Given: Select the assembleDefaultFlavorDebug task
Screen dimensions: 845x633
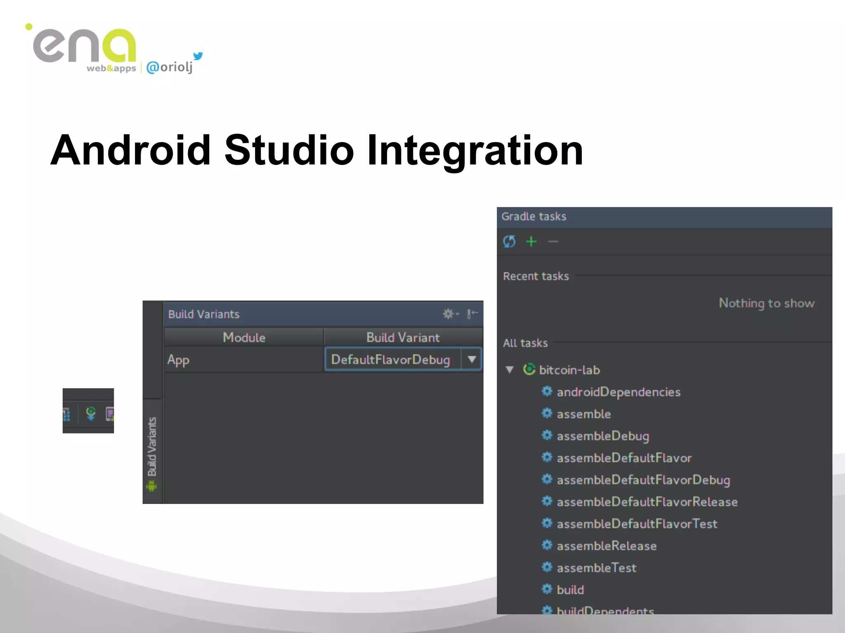Looking at the screenshot, I should click(x=643, y=480).
